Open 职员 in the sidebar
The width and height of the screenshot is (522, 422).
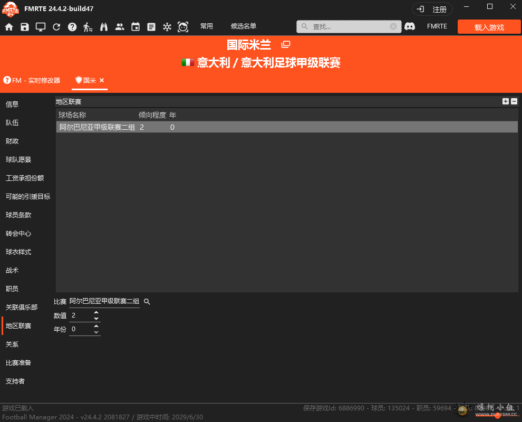tap(12, 289)
